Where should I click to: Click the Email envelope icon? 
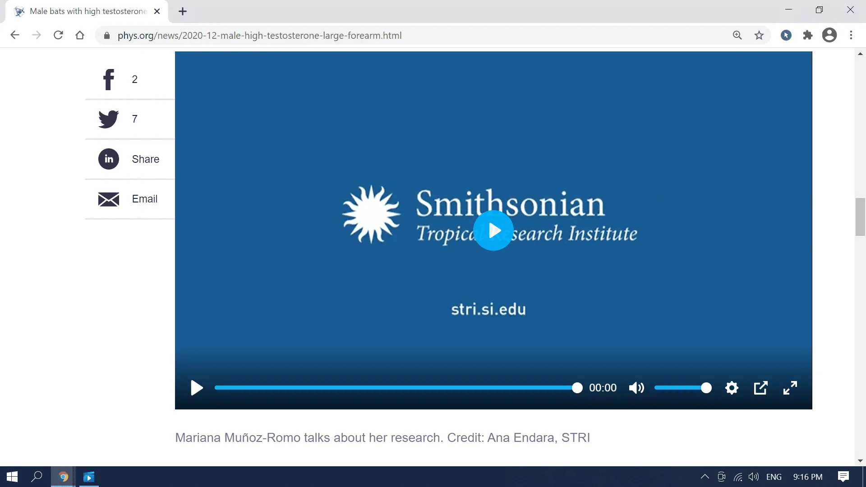(x=109, y=199)
